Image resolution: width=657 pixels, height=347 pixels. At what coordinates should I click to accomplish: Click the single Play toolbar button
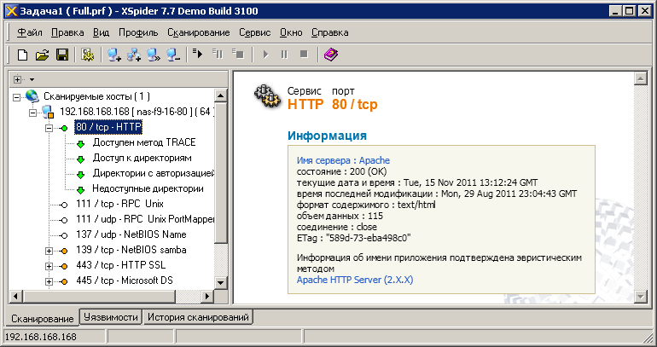point(265,54)
